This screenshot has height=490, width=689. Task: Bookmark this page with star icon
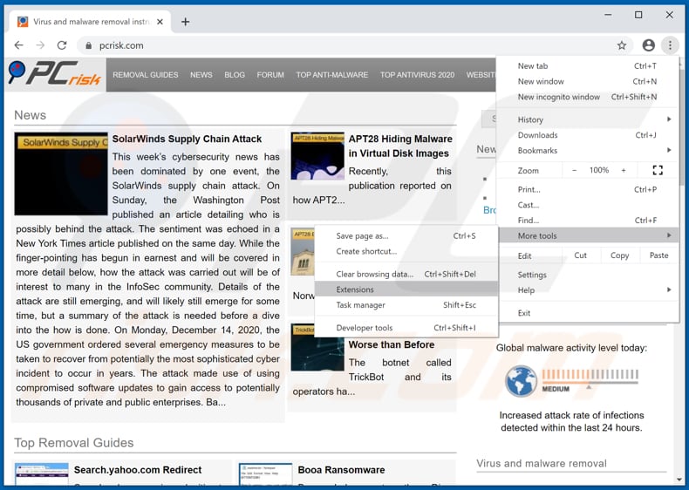(622, 45)
